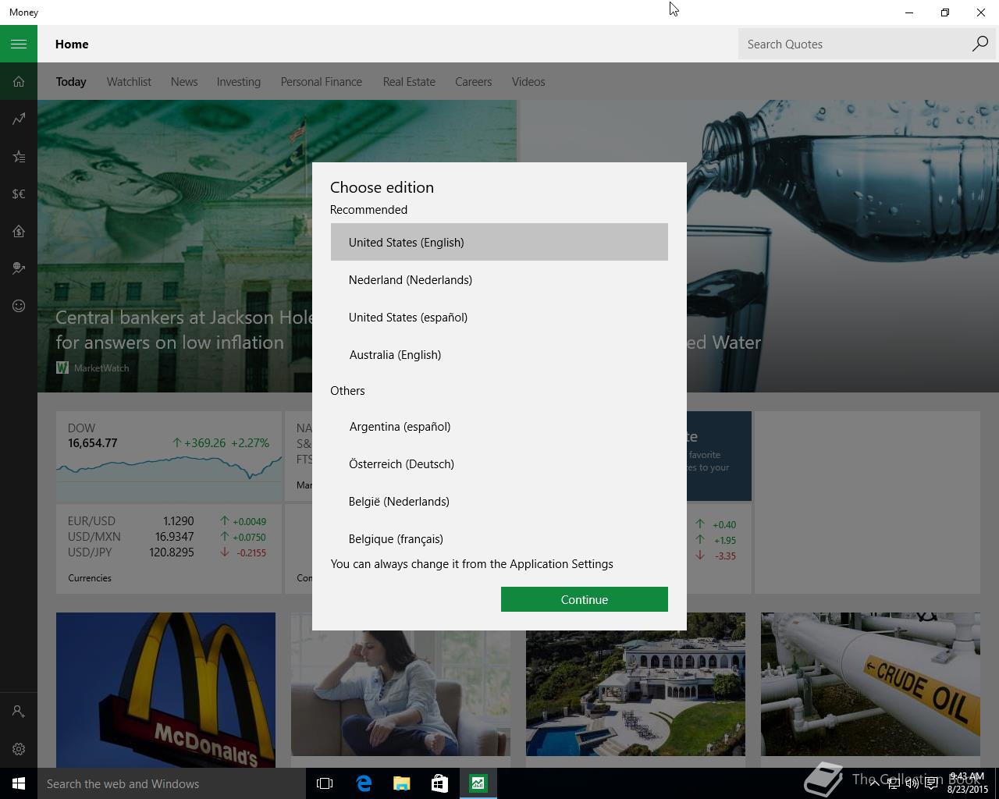The height and width of the screenshot is (799, 999).
Task: Open the woman on couch article thumbnail
Action: 400,684
